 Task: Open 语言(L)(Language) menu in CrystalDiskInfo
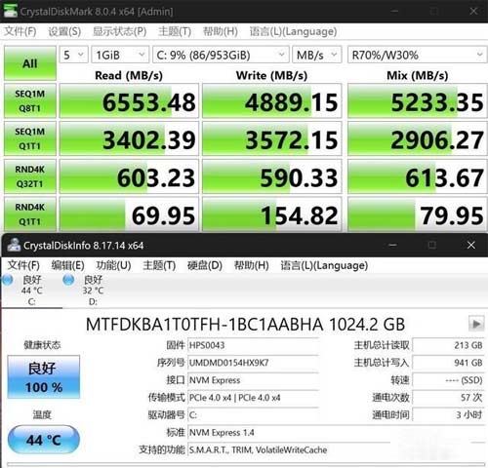324,265
